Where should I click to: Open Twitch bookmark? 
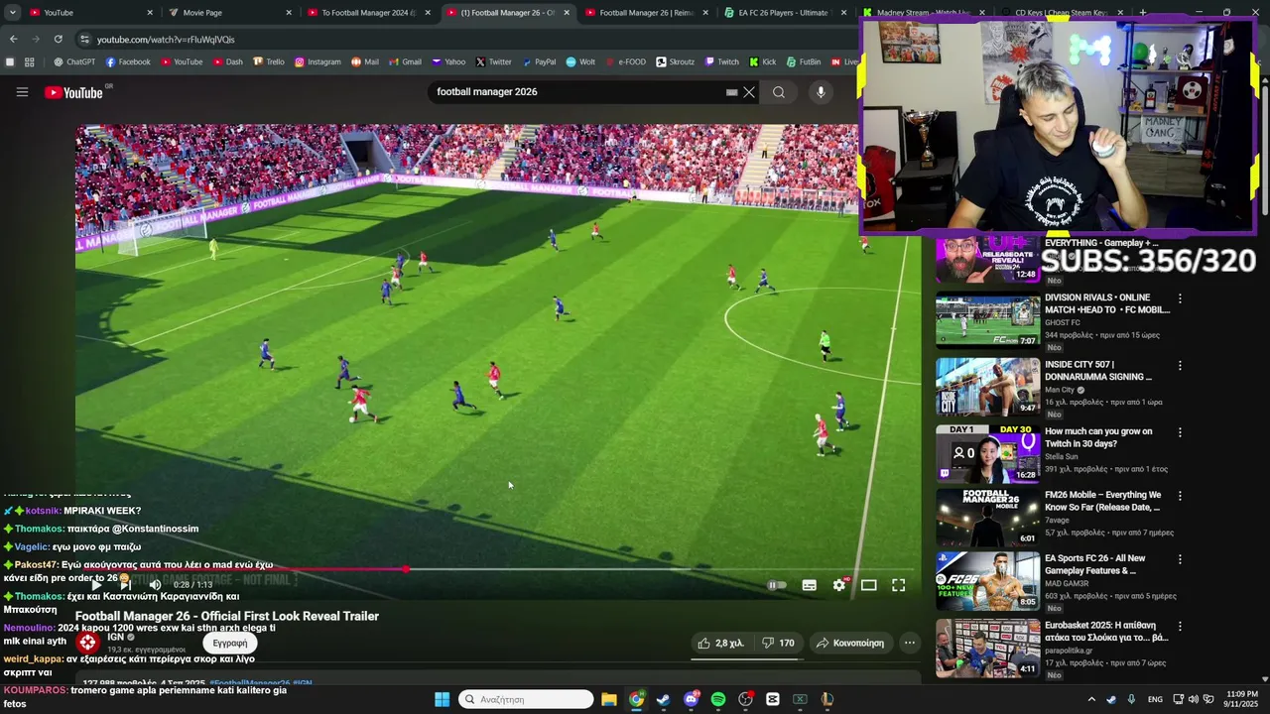[722, 61]
